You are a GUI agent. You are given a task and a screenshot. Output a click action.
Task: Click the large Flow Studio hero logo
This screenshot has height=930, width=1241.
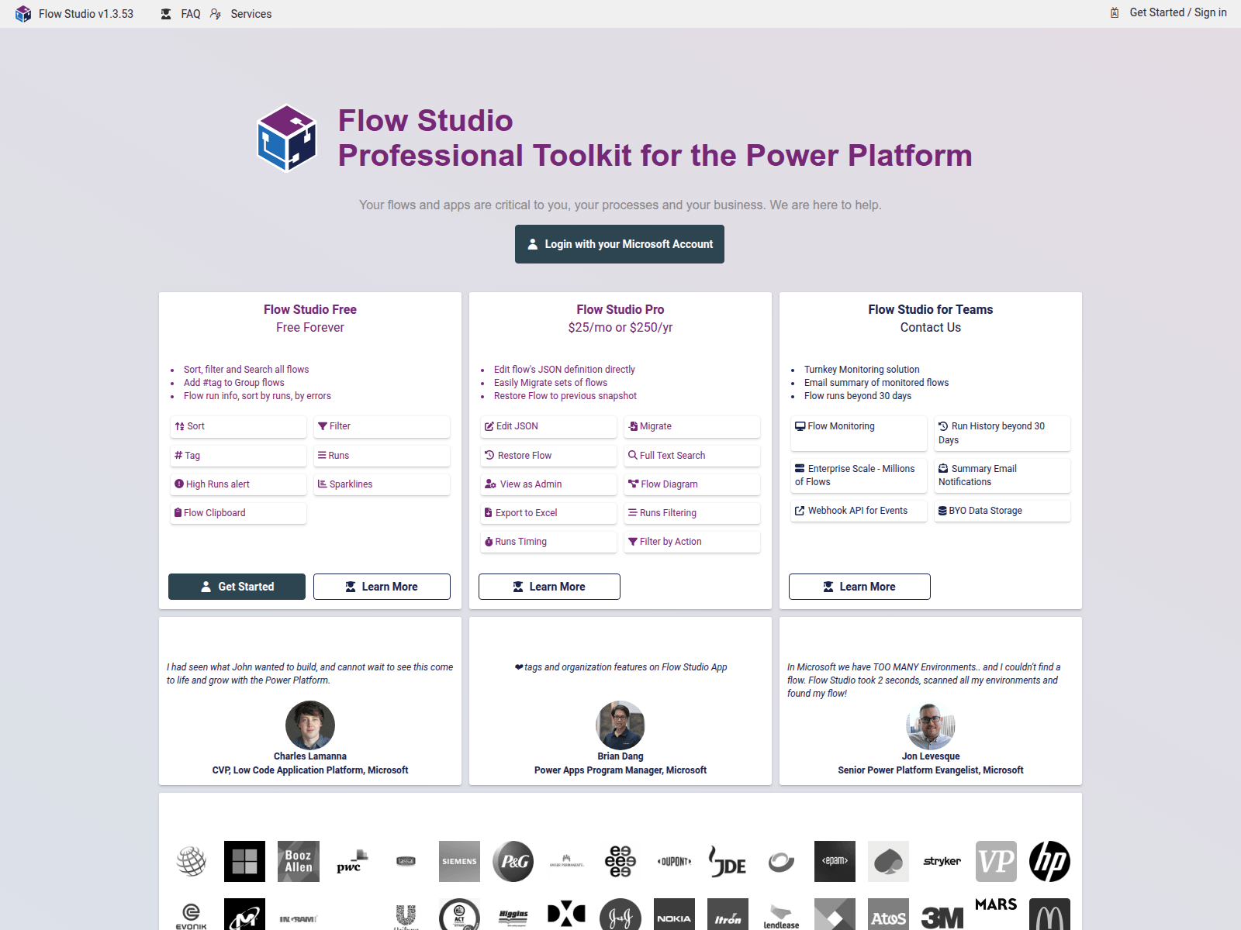pyautogui.click(x=287, y=138)
